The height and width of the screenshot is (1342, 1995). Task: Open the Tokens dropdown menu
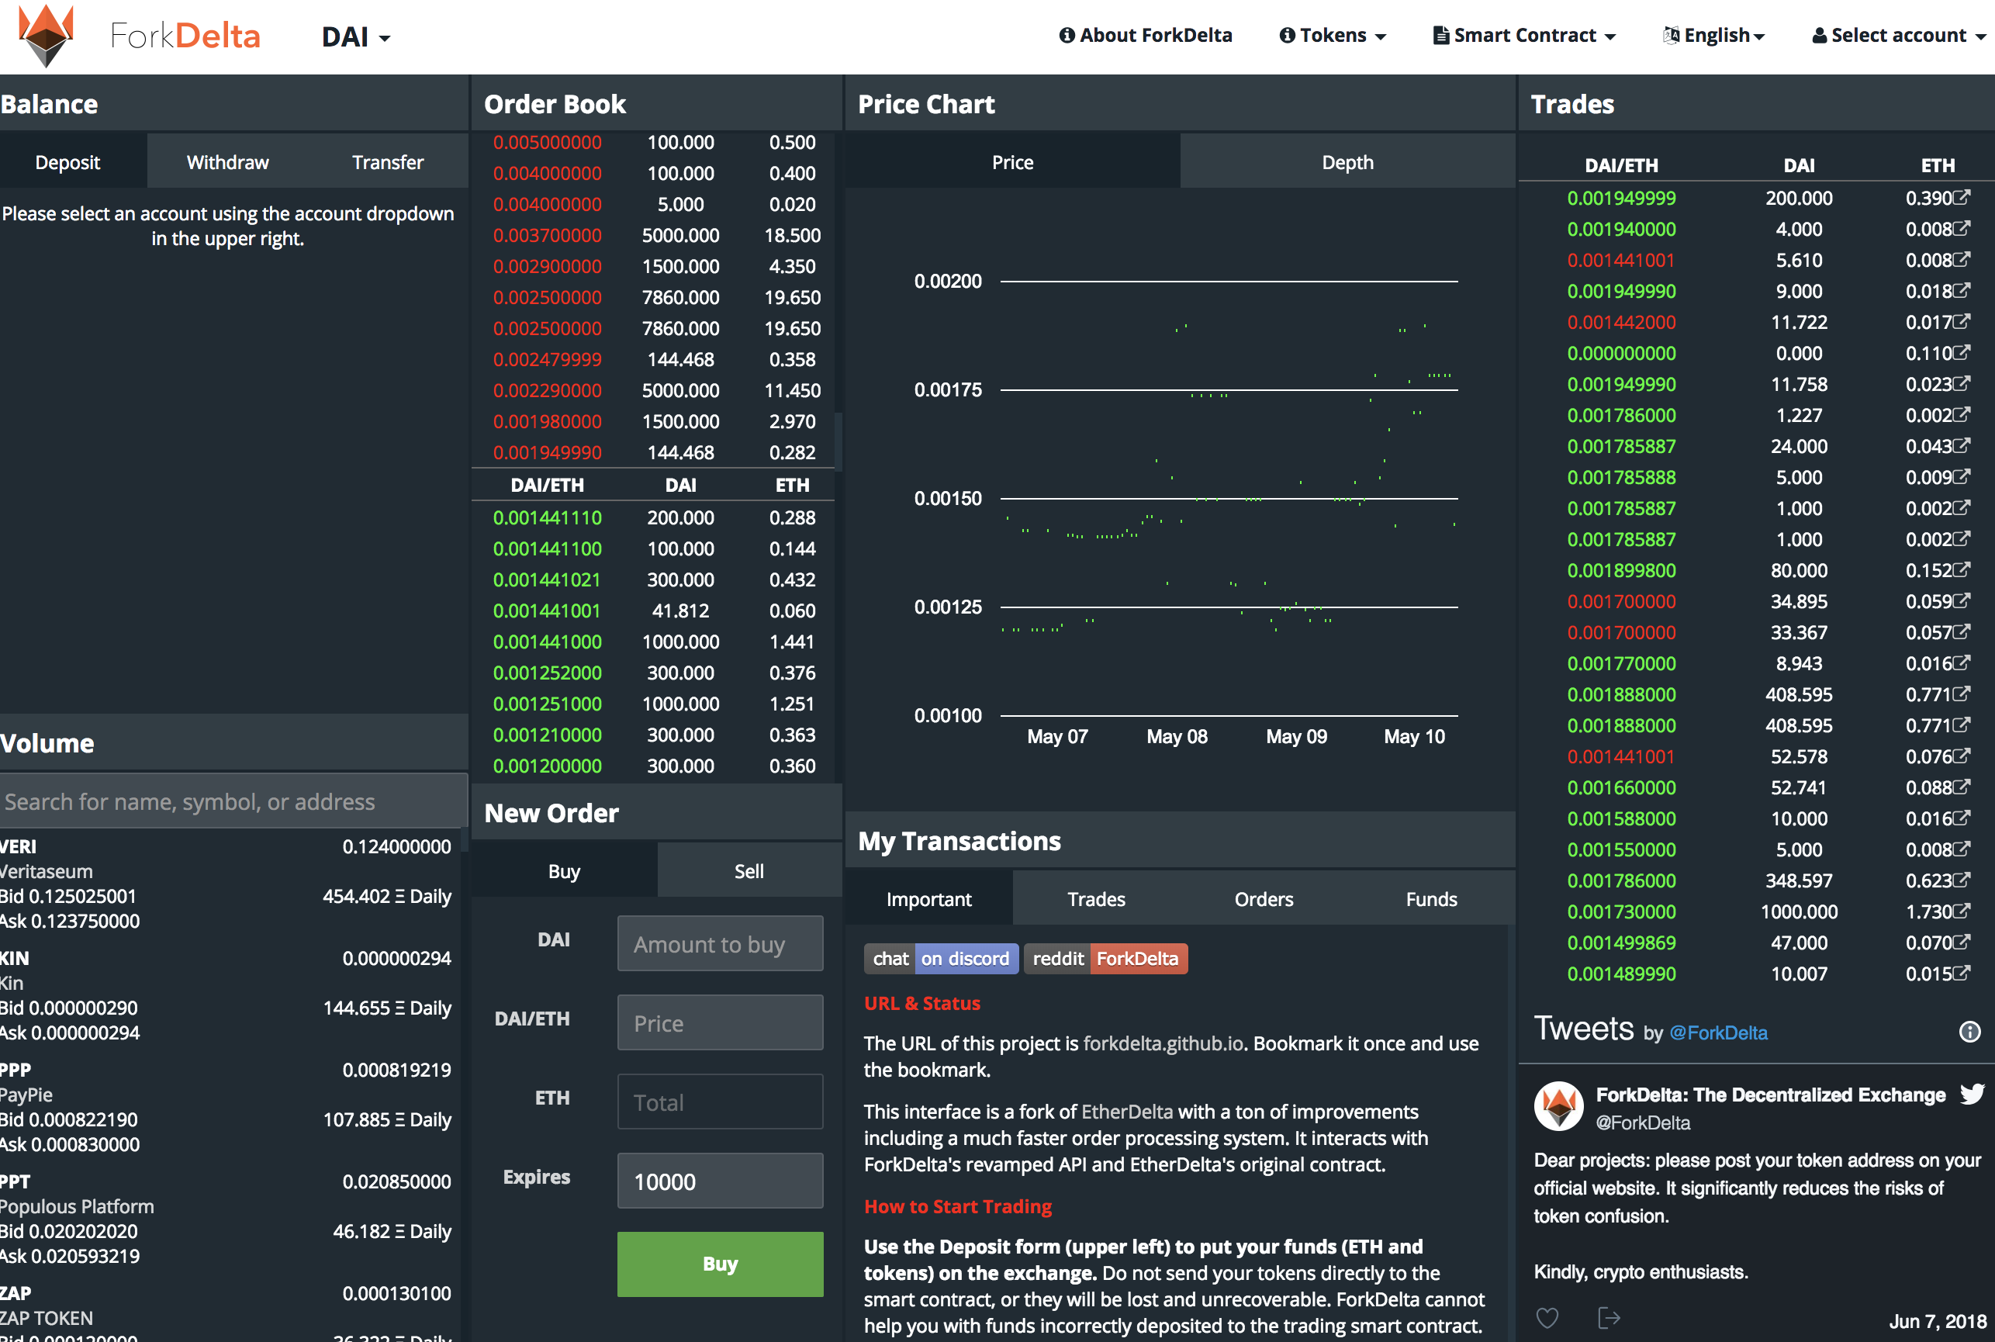click(x=1332, y=35)
